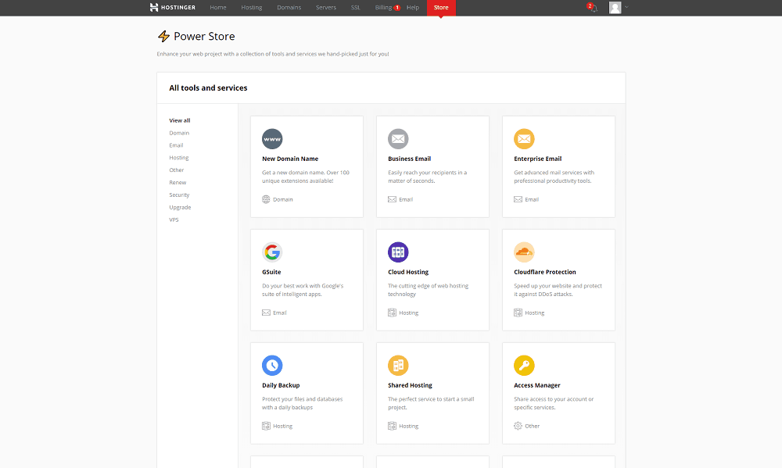This screenshot has width=782, height=468.
Task: Filter services by Domain in sidebar
Action: 179,133
